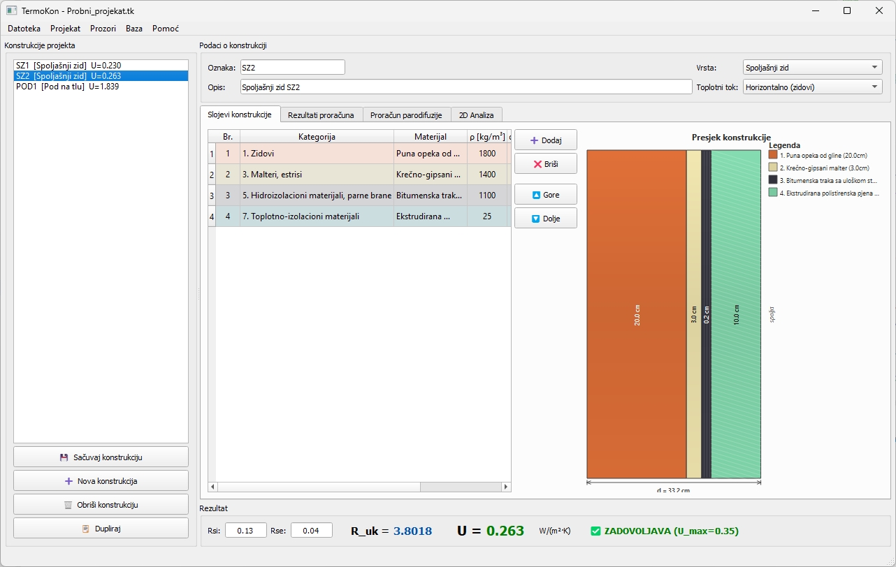
Task: Open the Toplotni tok dropdown
Action: coord(812,87)
